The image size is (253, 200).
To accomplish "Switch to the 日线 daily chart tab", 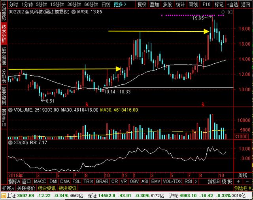I will pos(106,5).
